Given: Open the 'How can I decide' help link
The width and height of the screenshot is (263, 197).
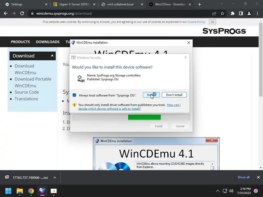Looking at the screenshot, I should point(129,107).
